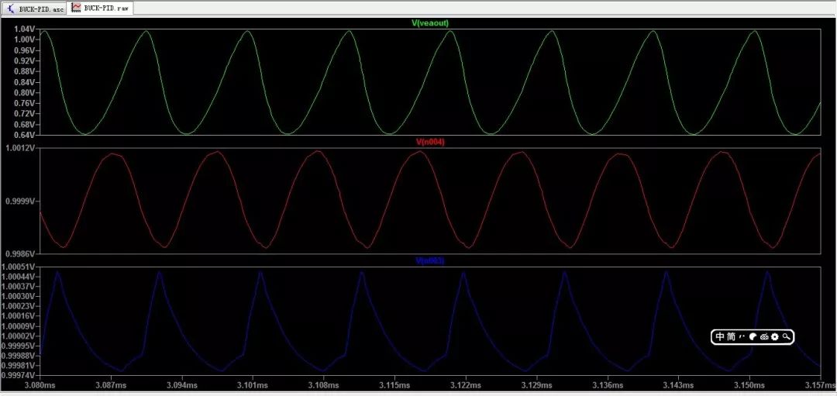Click the LTspice schematic icon on the BUCK-PID.asc tab

pos(11,9)
